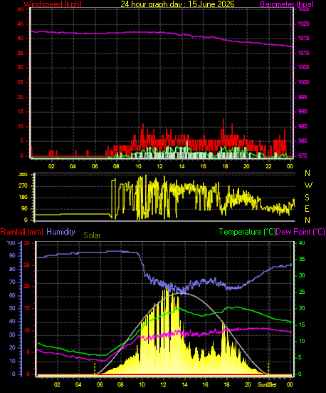Click the "Sunset" label on the time axis

click(267, 384)
